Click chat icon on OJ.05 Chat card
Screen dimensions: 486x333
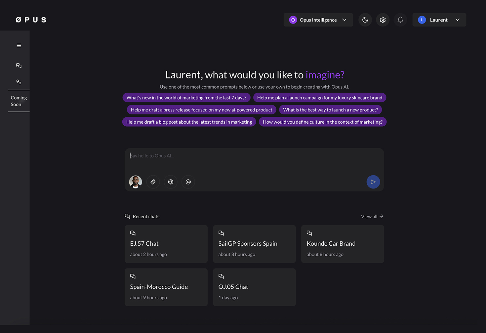pyautogui.click(x=221, y=276)
